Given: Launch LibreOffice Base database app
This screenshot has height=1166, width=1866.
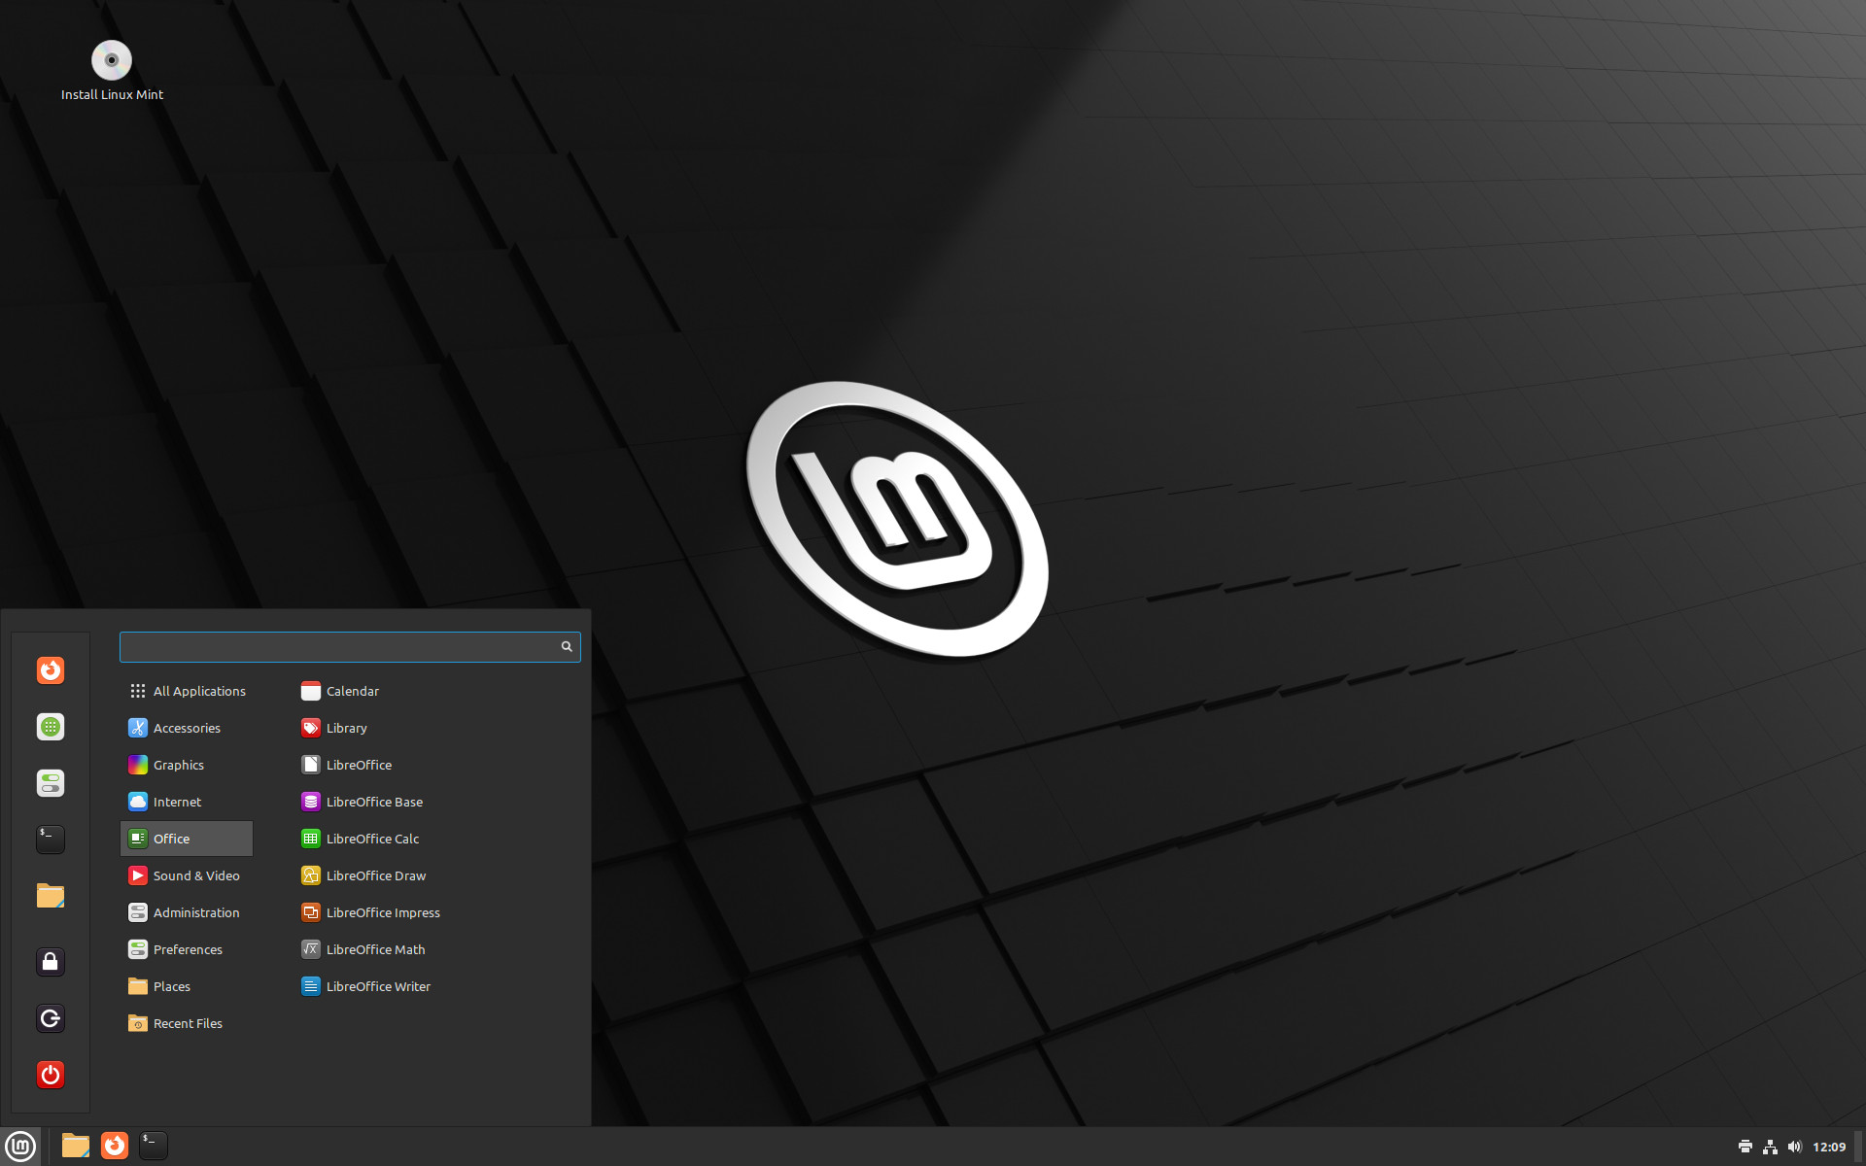Looking at the screenshot, I should coord(375,801).
